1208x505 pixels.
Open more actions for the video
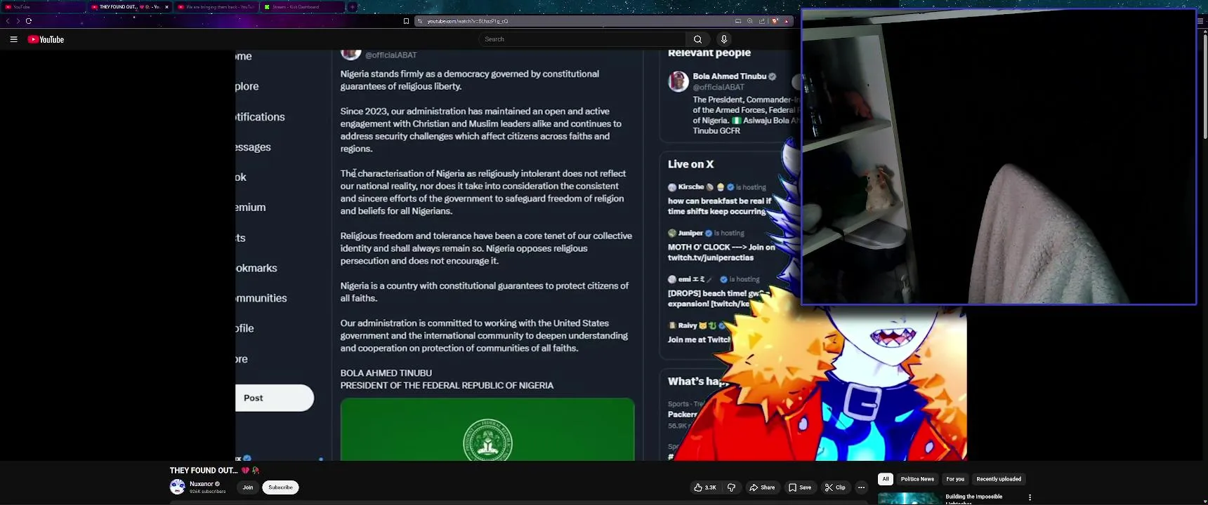click(861, 487)
